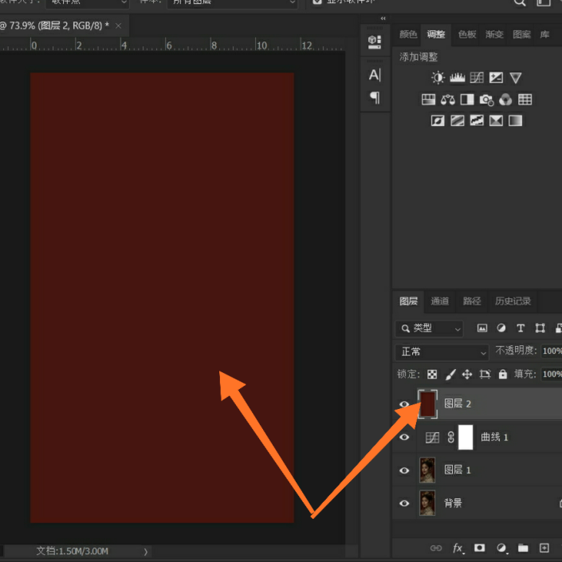Toggle lock image pixels brush icon
562x562 pixels.
(450, 374)
